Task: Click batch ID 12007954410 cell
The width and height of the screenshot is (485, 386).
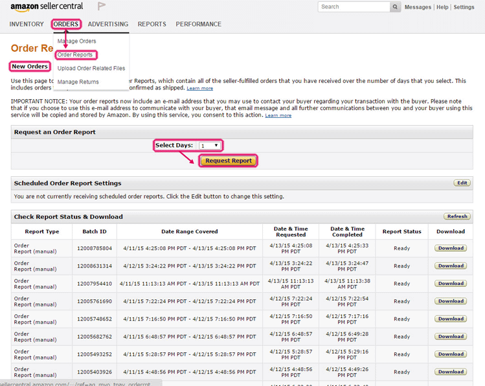Action: tap(95, 283)
